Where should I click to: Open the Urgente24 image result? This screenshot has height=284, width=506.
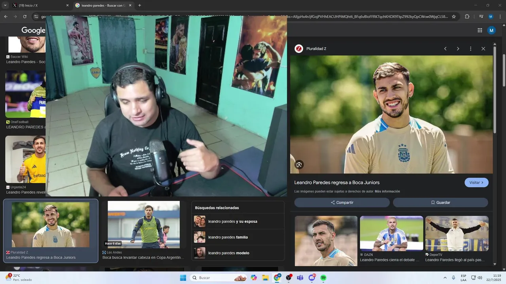(25, 160)
